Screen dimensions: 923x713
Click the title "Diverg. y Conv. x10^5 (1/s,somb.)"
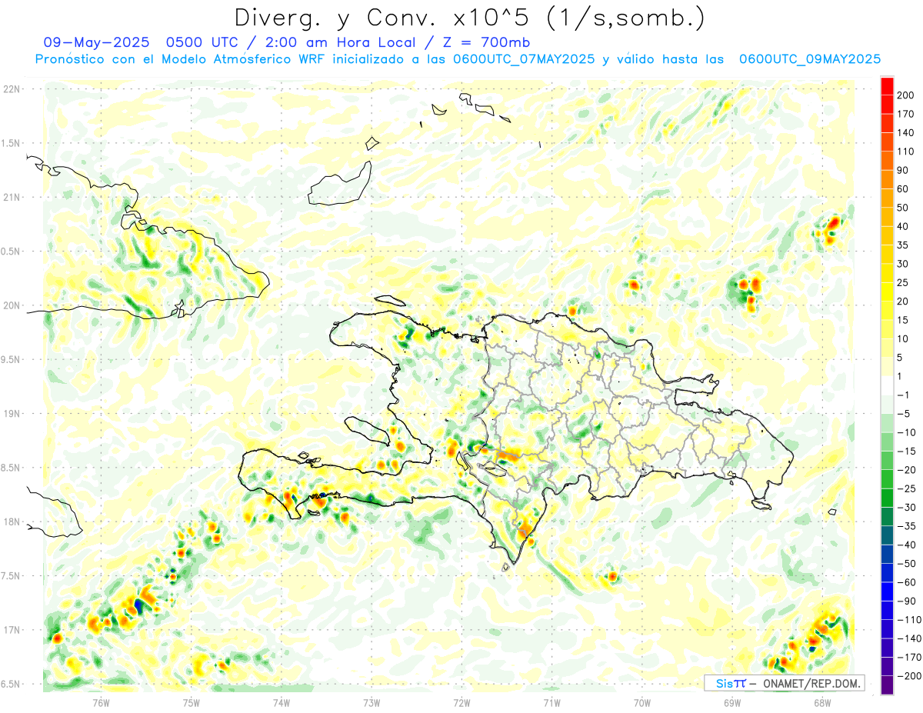pyautogui.click(x=469, y=18)
